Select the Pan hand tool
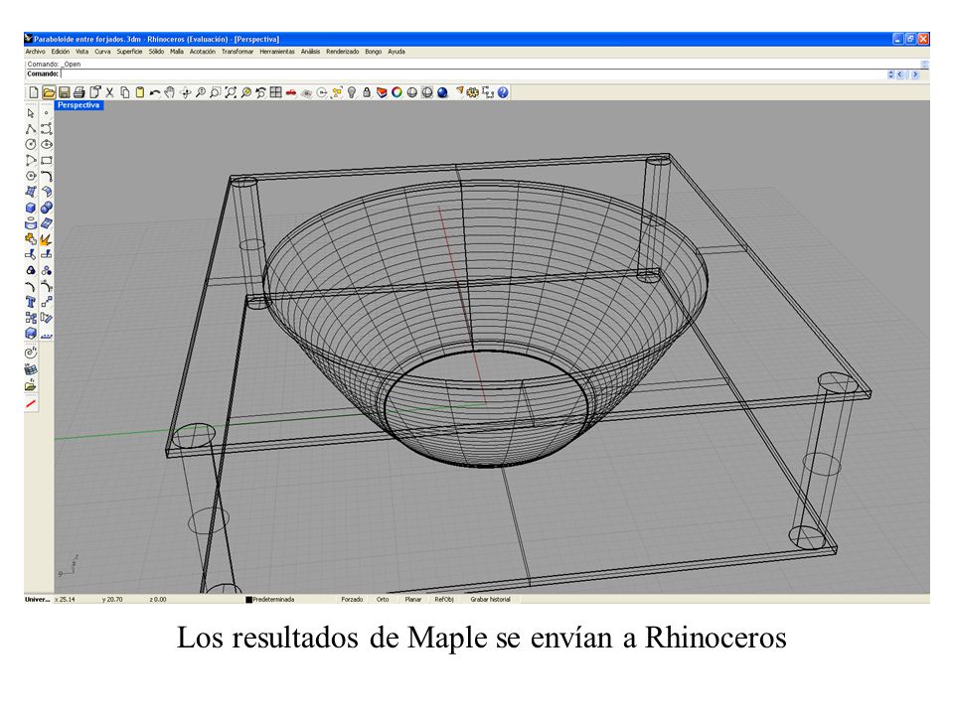The width and height of the screenshot is (954, 715). coord(170,92)
